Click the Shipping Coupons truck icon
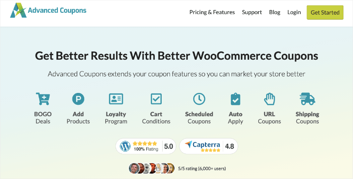 (307, 99)
